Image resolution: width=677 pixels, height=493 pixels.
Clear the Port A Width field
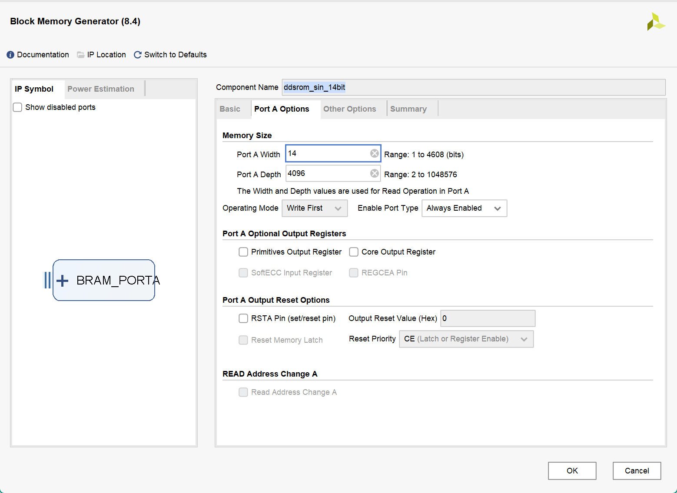(x=374, y=153)
